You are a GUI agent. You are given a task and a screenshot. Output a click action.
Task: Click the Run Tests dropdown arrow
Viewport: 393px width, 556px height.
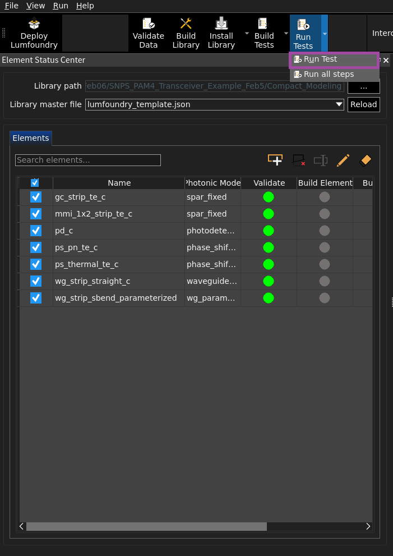point(325,33)
